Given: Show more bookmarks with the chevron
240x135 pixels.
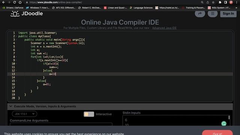Looking at the screenshot, I should click(236, 7).
